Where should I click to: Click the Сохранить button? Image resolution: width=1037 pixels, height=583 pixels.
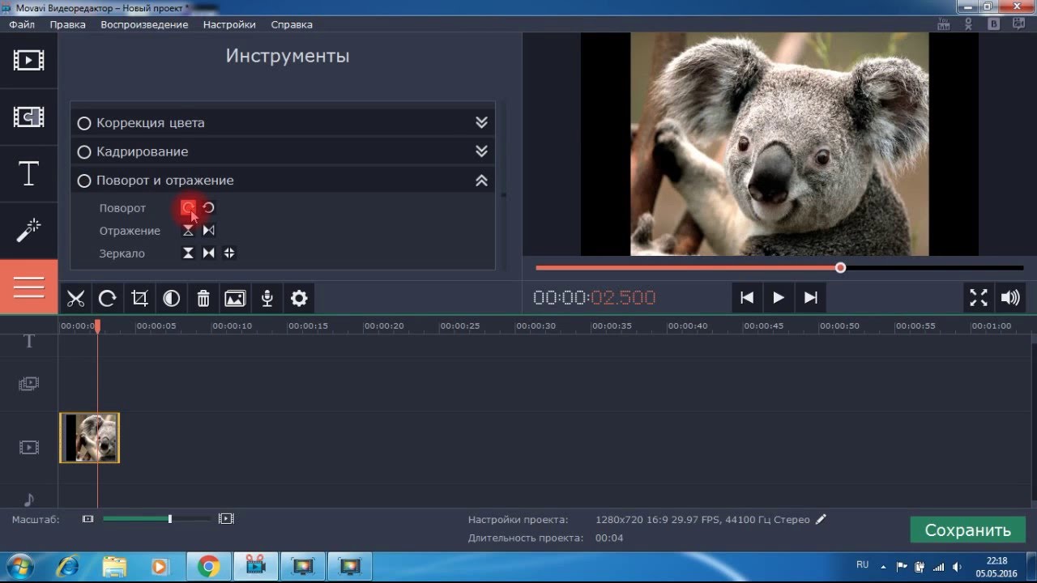coord(967,530)
